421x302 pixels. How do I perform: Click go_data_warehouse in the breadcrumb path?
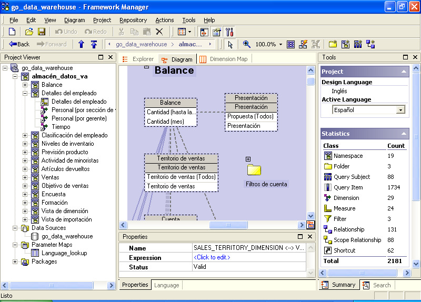pyautogui.click(x=141, y=44)
